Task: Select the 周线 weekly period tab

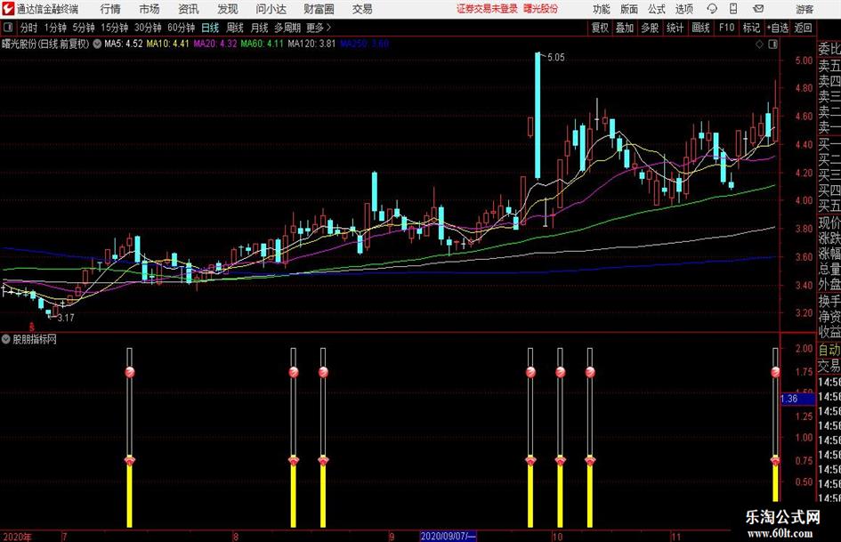Action: 235,28
